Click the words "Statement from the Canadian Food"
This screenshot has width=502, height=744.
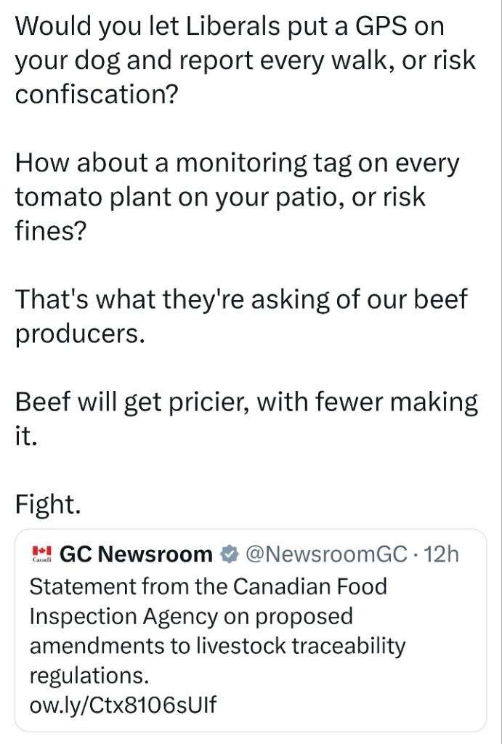[208, 586]
